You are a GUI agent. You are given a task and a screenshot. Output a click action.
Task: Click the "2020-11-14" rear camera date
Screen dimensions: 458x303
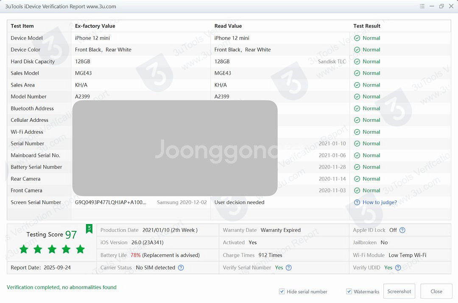(332, 179)
